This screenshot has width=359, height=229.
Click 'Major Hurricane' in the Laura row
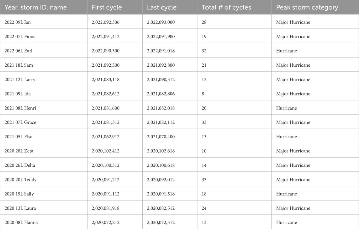tap(293, 208)
